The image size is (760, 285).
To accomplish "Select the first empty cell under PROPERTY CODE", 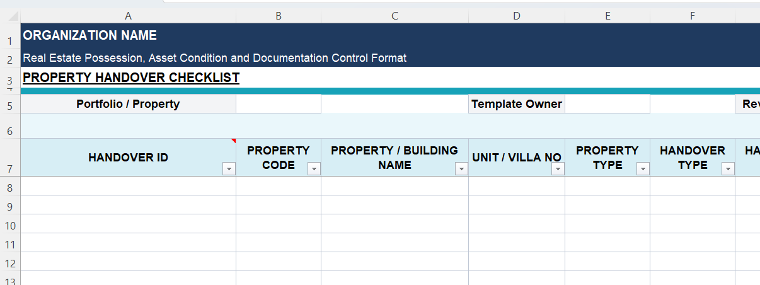I will click(x=279, y=186).
